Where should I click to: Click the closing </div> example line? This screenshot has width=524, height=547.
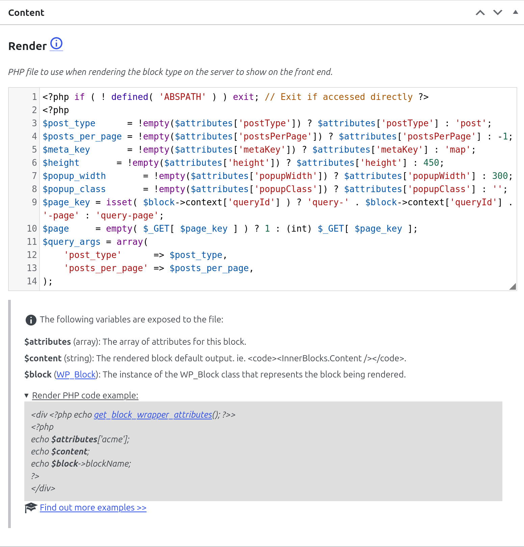(43, 488)
